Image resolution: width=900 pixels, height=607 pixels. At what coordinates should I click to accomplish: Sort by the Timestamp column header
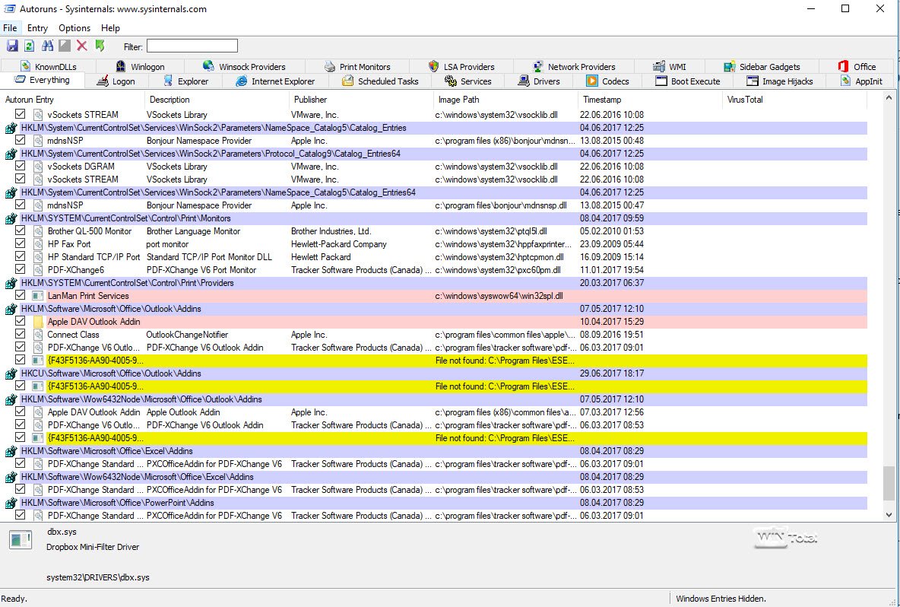point(602,100)
